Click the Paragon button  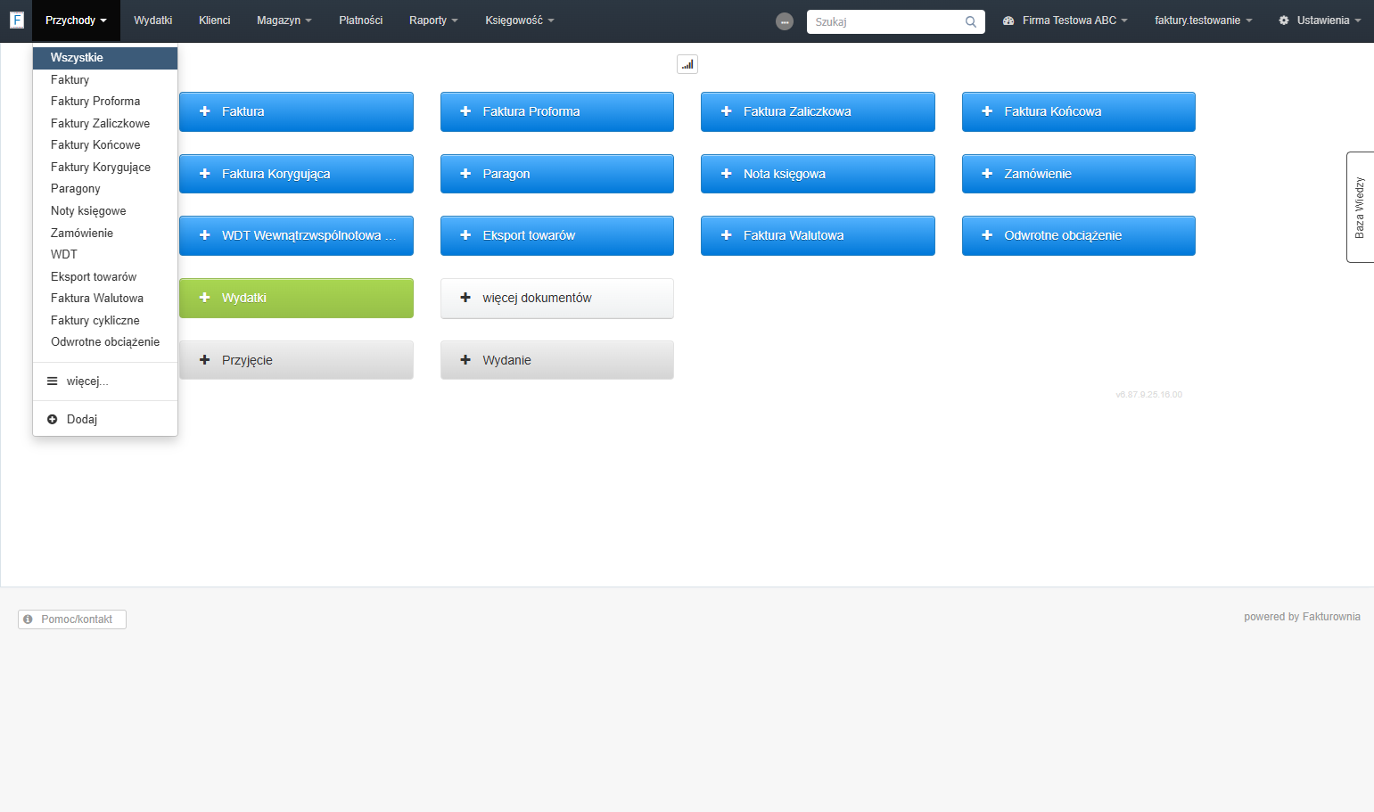click(557, 174)
